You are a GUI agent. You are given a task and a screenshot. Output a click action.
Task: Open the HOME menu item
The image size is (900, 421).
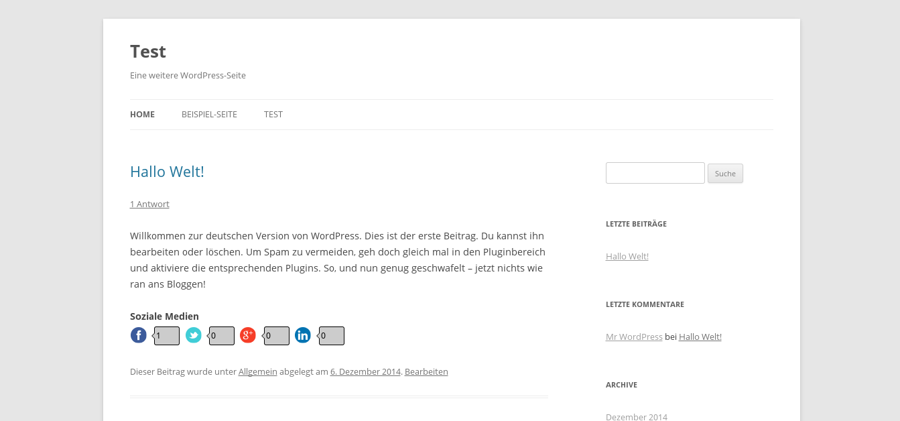(142, 115)
